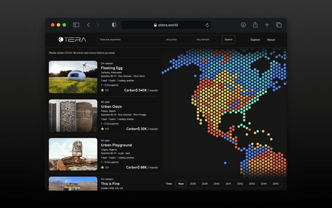Click the browser back arrow

tap(88, 25)
